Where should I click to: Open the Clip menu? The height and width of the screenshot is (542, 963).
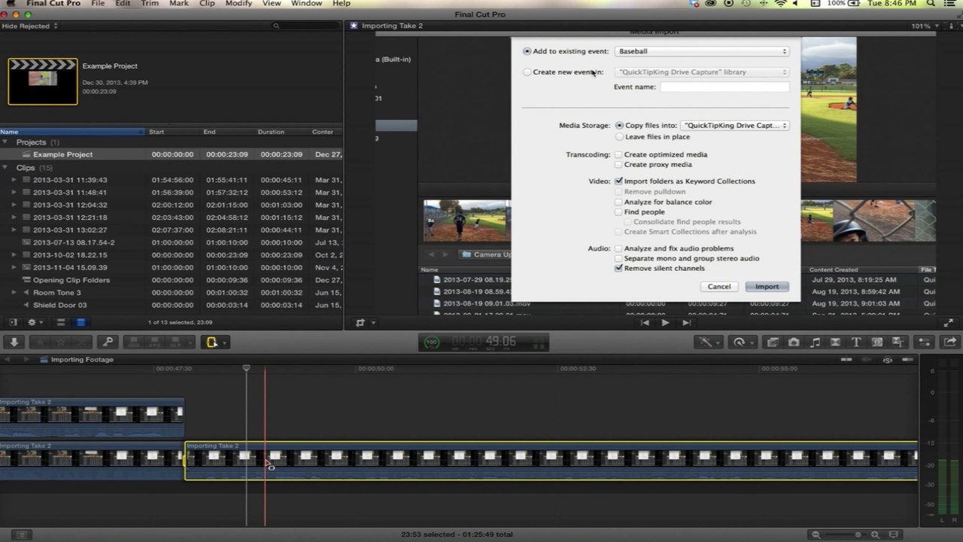[x=207, y=4]
